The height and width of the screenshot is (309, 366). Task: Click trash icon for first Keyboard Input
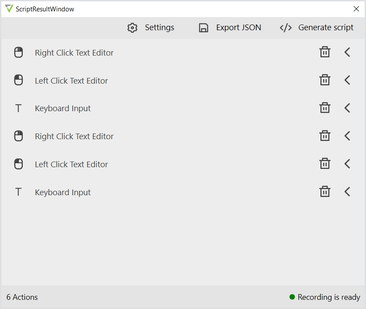pyautogui.click(x=324, y=108)
